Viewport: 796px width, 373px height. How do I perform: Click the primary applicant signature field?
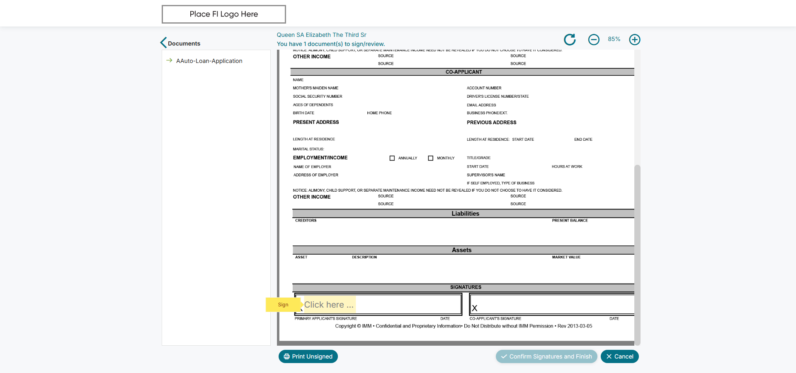[330, 305]
